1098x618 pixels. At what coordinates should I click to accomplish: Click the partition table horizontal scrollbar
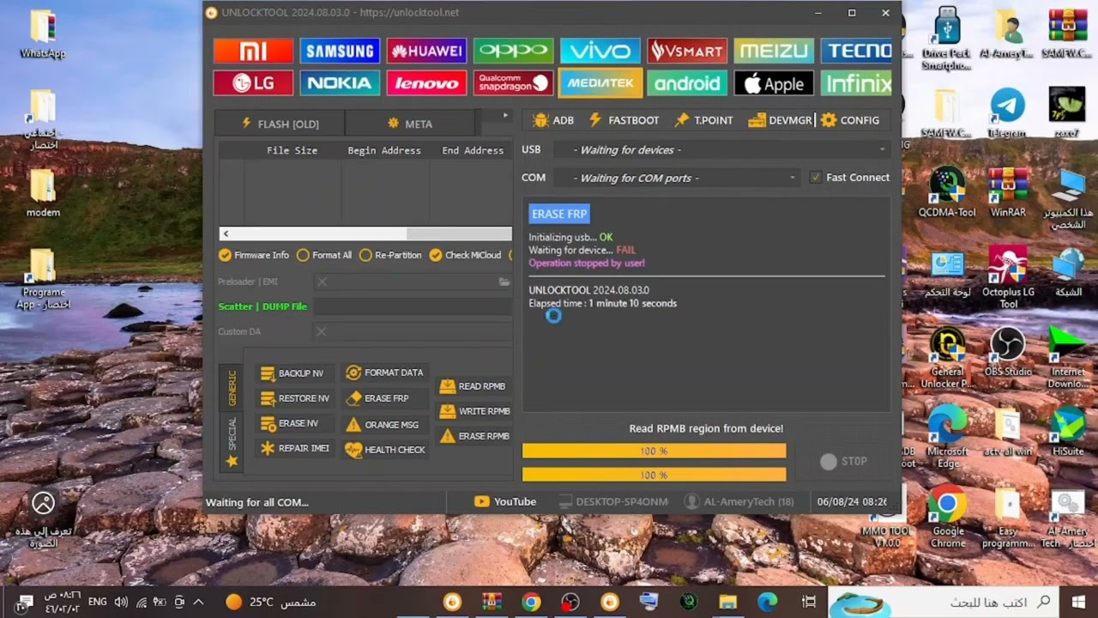click(365, 233)
